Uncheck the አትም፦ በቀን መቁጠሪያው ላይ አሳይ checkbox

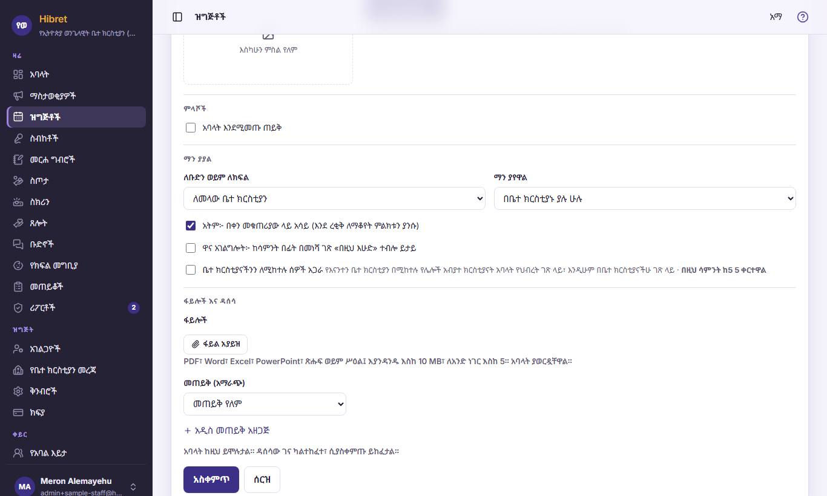coord(191,226)
